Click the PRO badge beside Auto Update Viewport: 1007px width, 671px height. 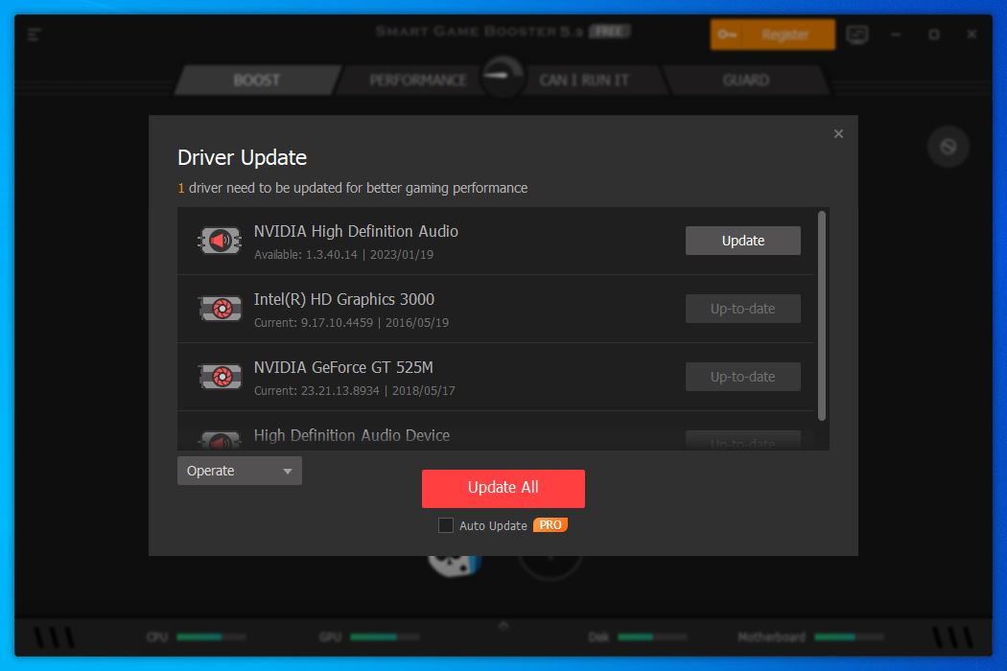tap(550, 525)
